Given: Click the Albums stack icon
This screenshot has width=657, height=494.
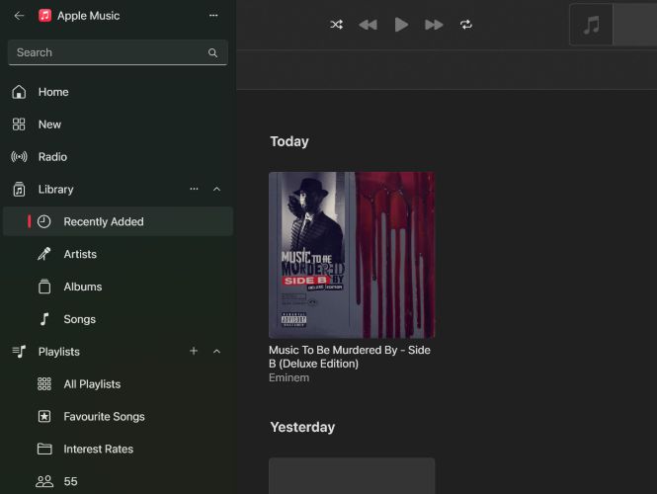Looking at the screenshot, I should click(44, 287).
